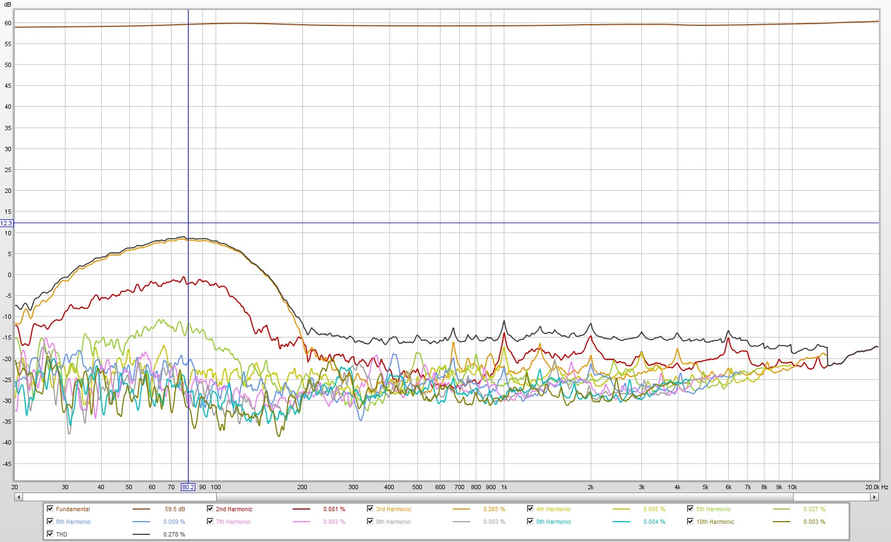Hide the 3rd Harmonic trace
The width and height of the screenshot is (891, 542).
pos(370,509)
